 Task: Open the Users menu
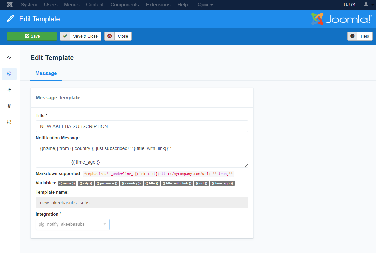tap(51, 5)
